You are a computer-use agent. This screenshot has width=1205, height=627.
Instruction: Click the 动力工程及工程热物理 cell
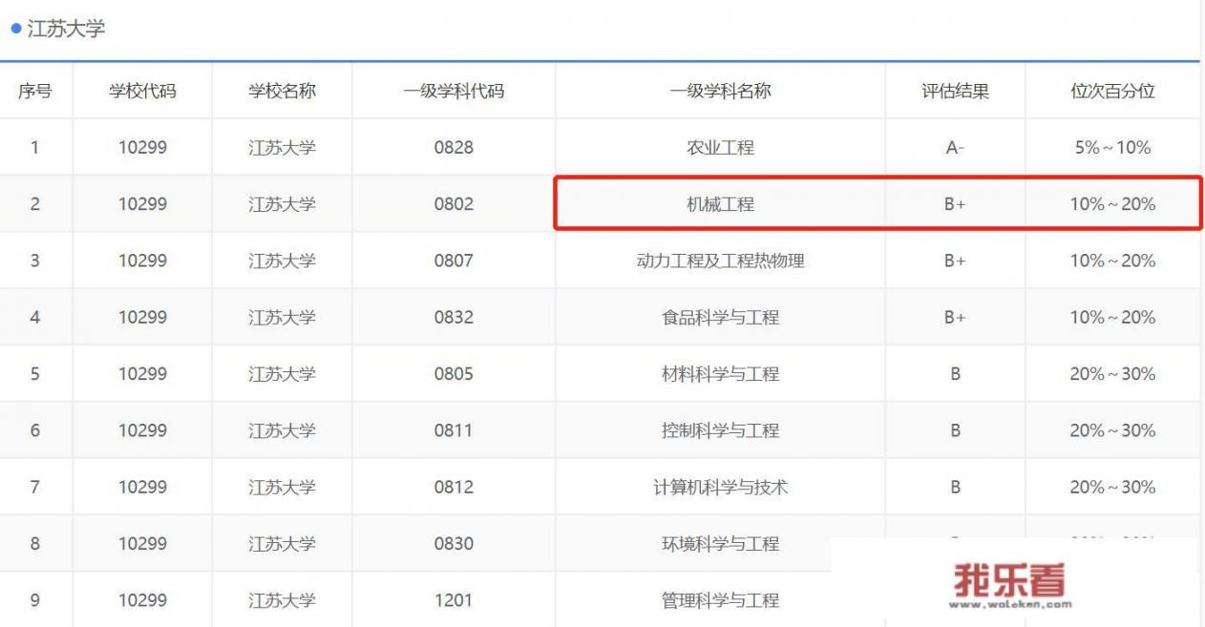[x=721, y=261]
